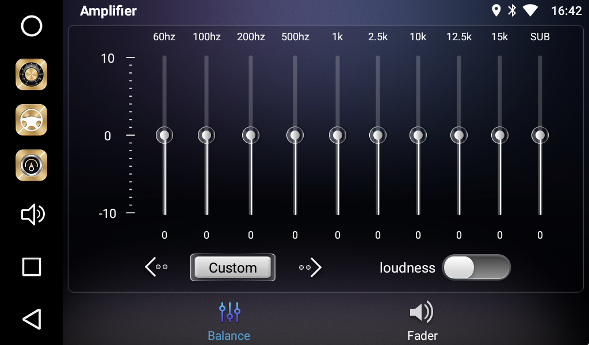Click the 60hz slider handle

click(165, 135)
